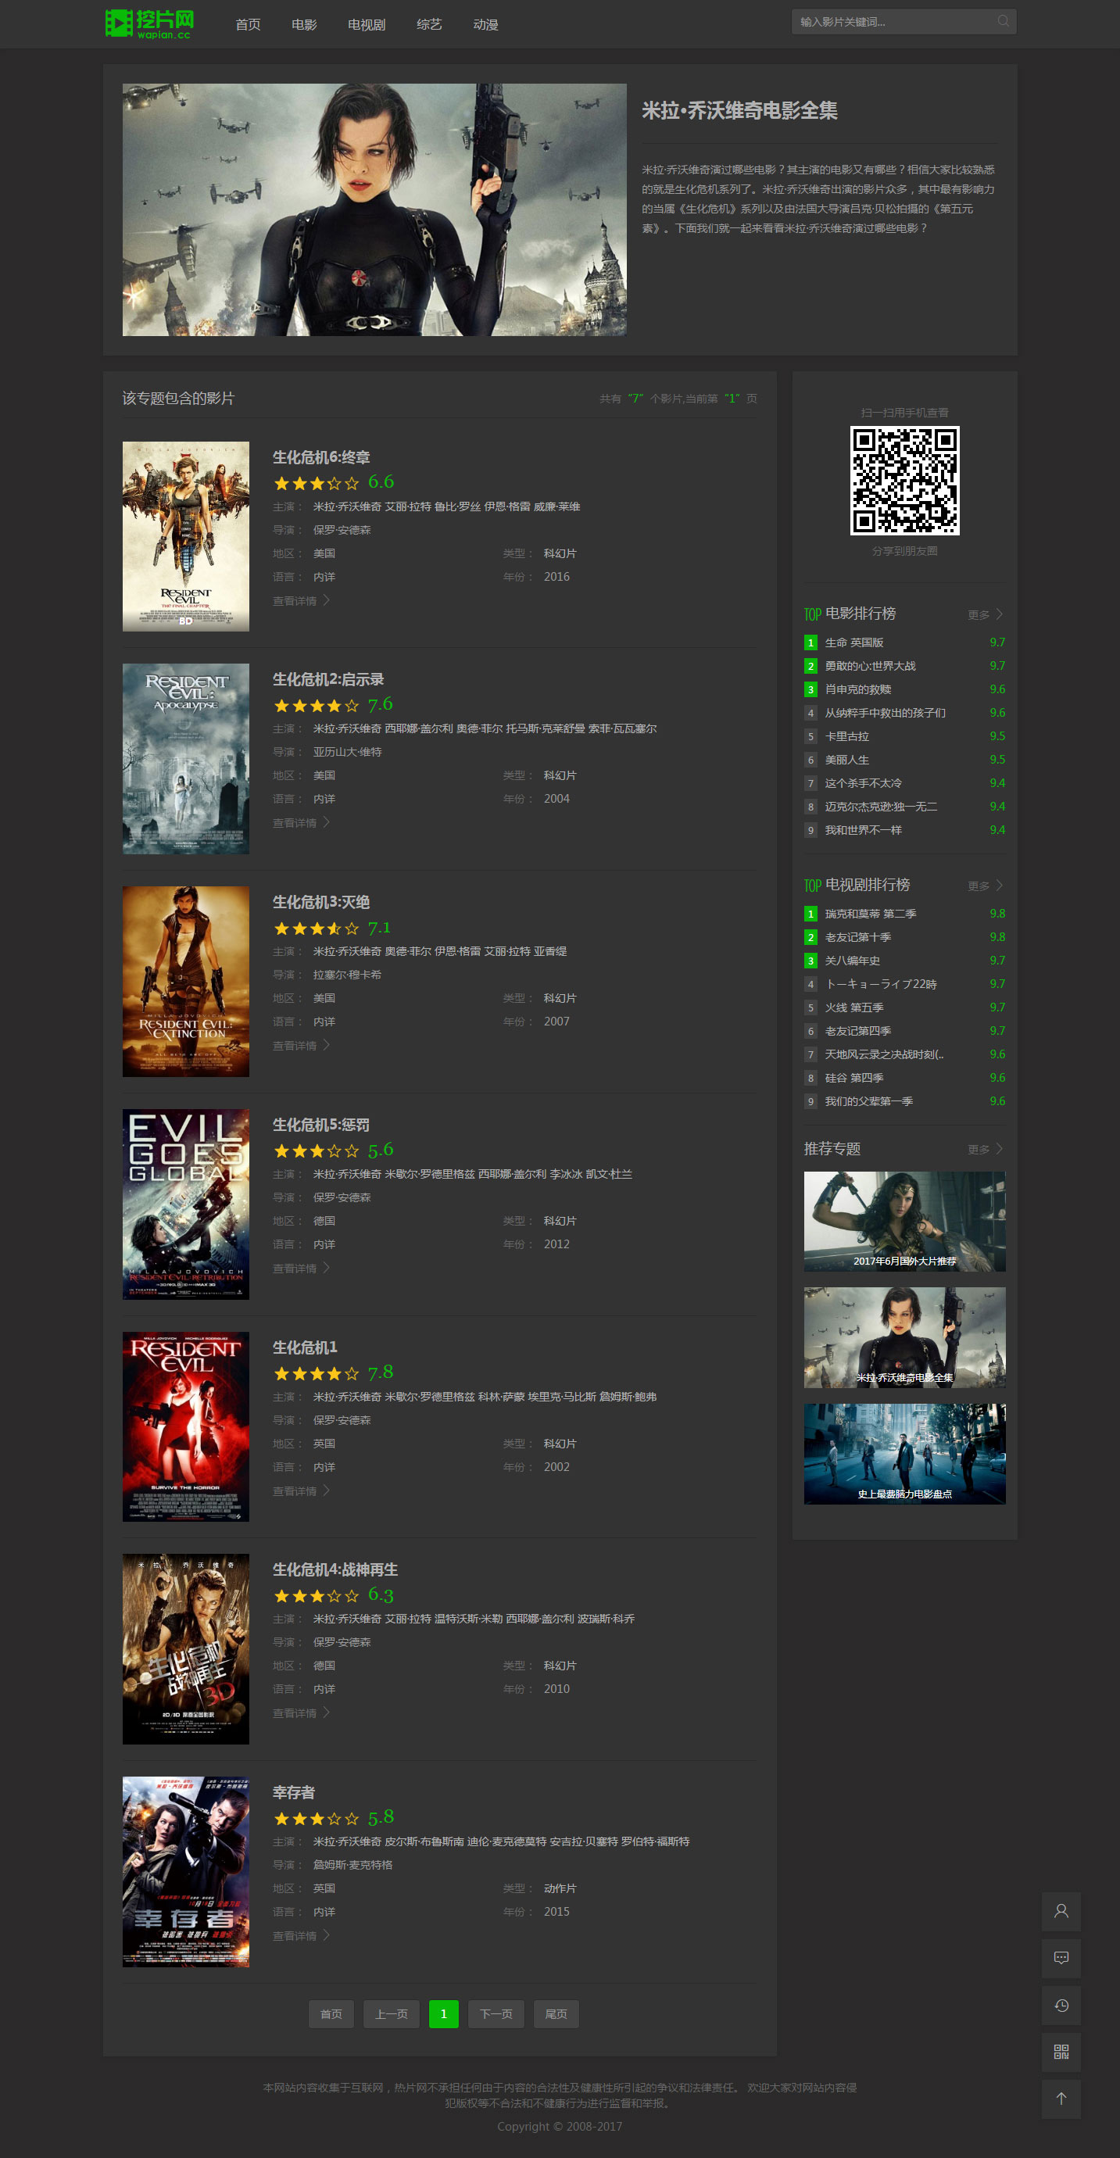This screenshot has width=1120, height=2158.
Task: Click the 上一页 pagination button
Action: pos(392,2014)
